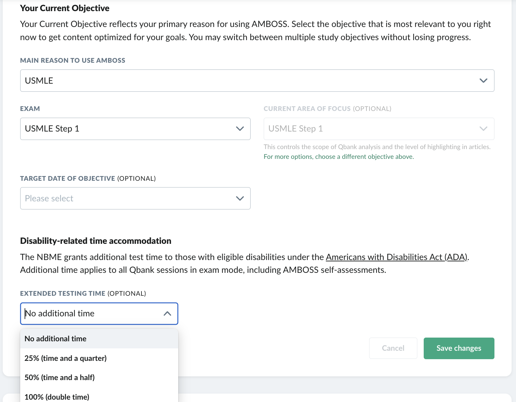This screenshot has height=402, width=516.
Task: Open the TARGET DATE OF OBJECTIVE selector
Action: pyautogui.click(x=240, y=198)
